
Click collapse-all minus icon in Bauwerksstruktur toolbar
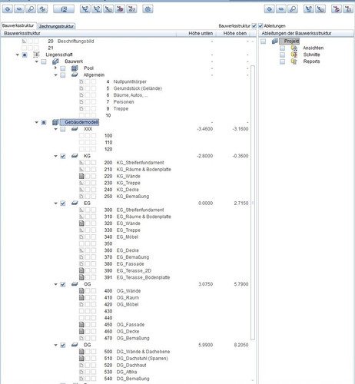point(19,9)
